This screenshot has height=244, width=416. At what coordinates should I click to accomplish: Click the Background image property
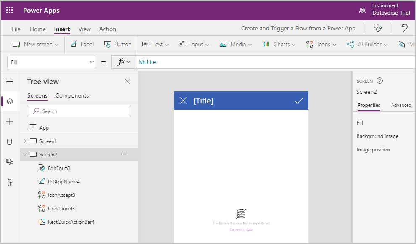click(x=377, y=136)
